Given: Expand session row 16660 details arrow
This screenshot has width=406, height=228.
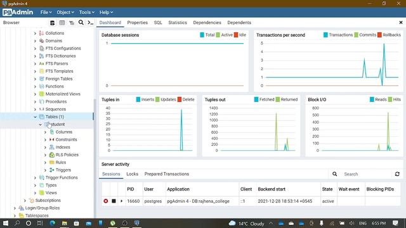Looking at the screenshot, I should (121, 201).
